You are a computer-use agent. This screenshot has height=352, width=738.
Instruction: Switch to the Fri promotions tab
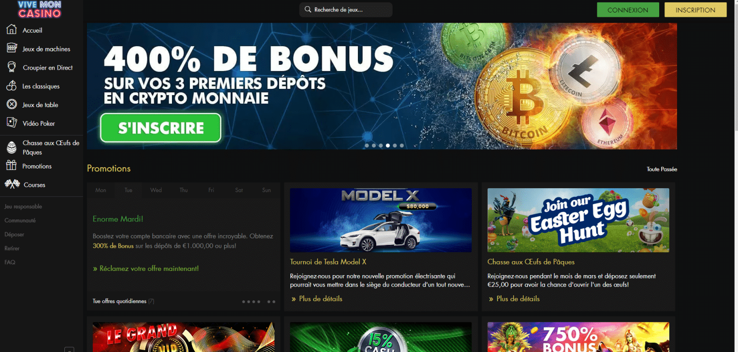coord(211,190)
